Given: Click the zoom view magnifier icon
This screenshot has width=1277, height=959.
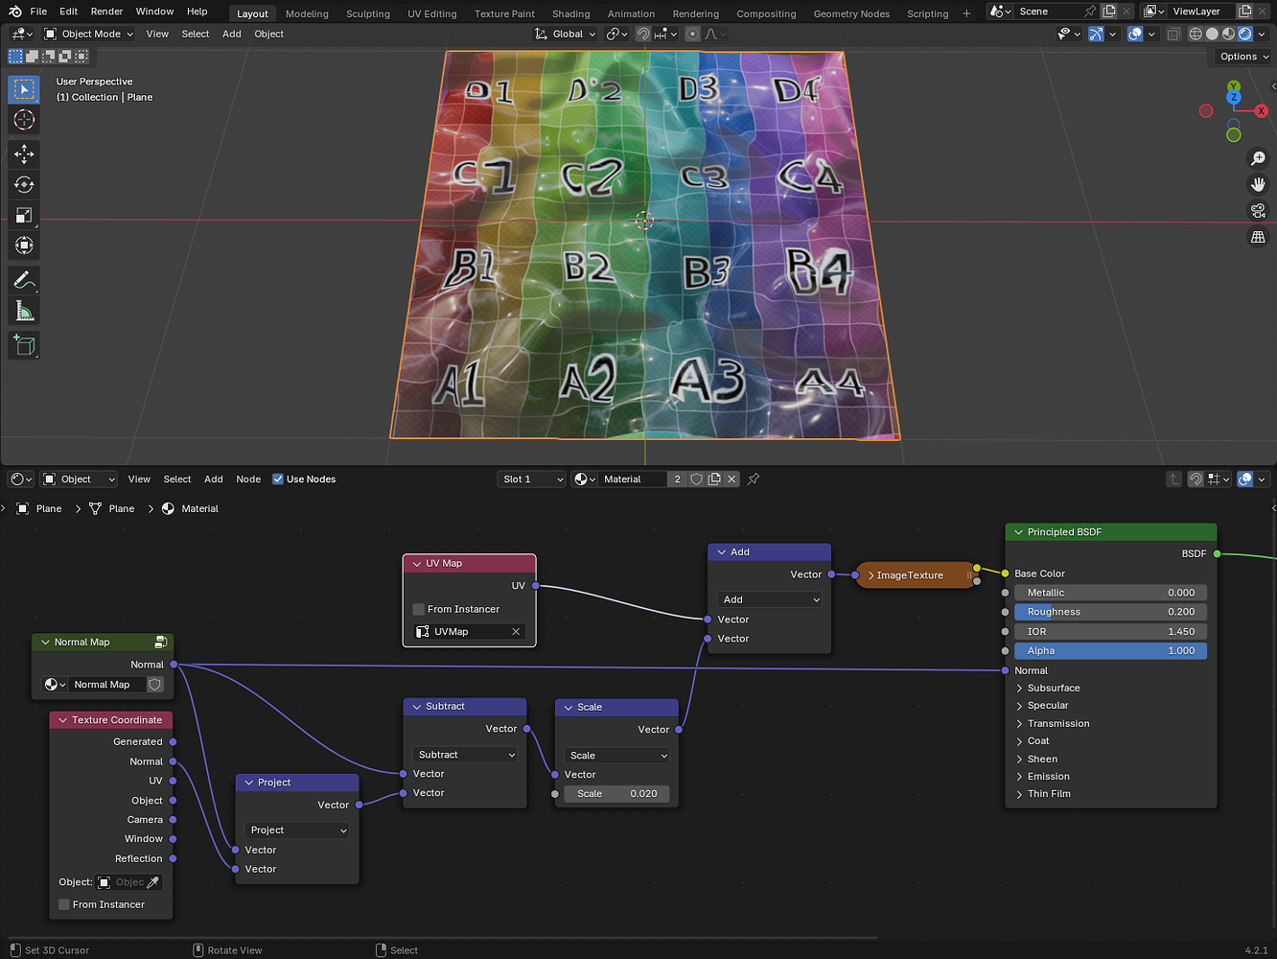Looking at the screenshot, I should point(1258,158).
